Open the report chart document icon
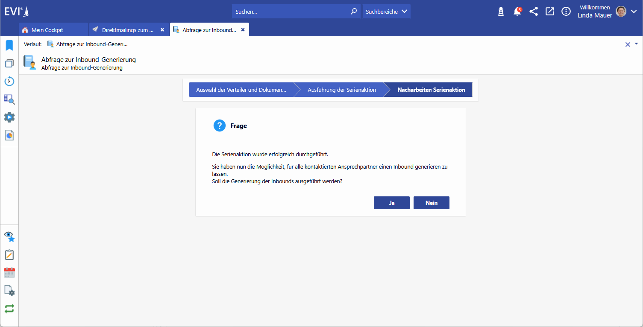 click(9, 135)
